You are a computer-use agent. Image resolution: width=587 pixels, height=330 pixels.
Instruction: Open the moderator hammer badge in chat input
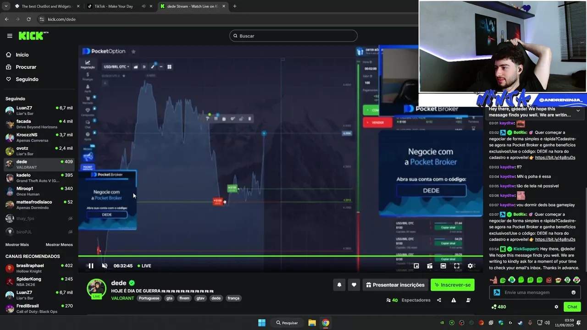[497, 292]
